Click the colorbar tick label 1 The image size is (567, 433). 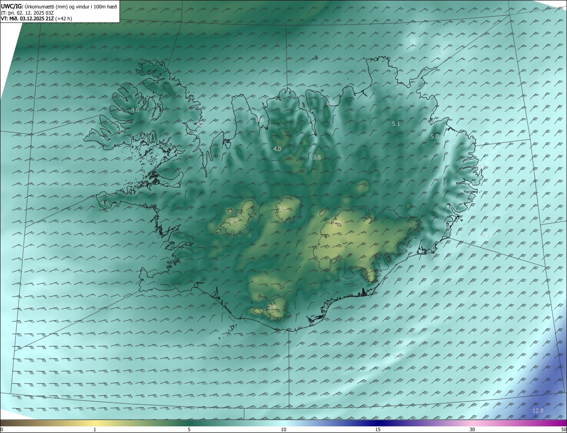pyautogui.click(x=95, y=429)
